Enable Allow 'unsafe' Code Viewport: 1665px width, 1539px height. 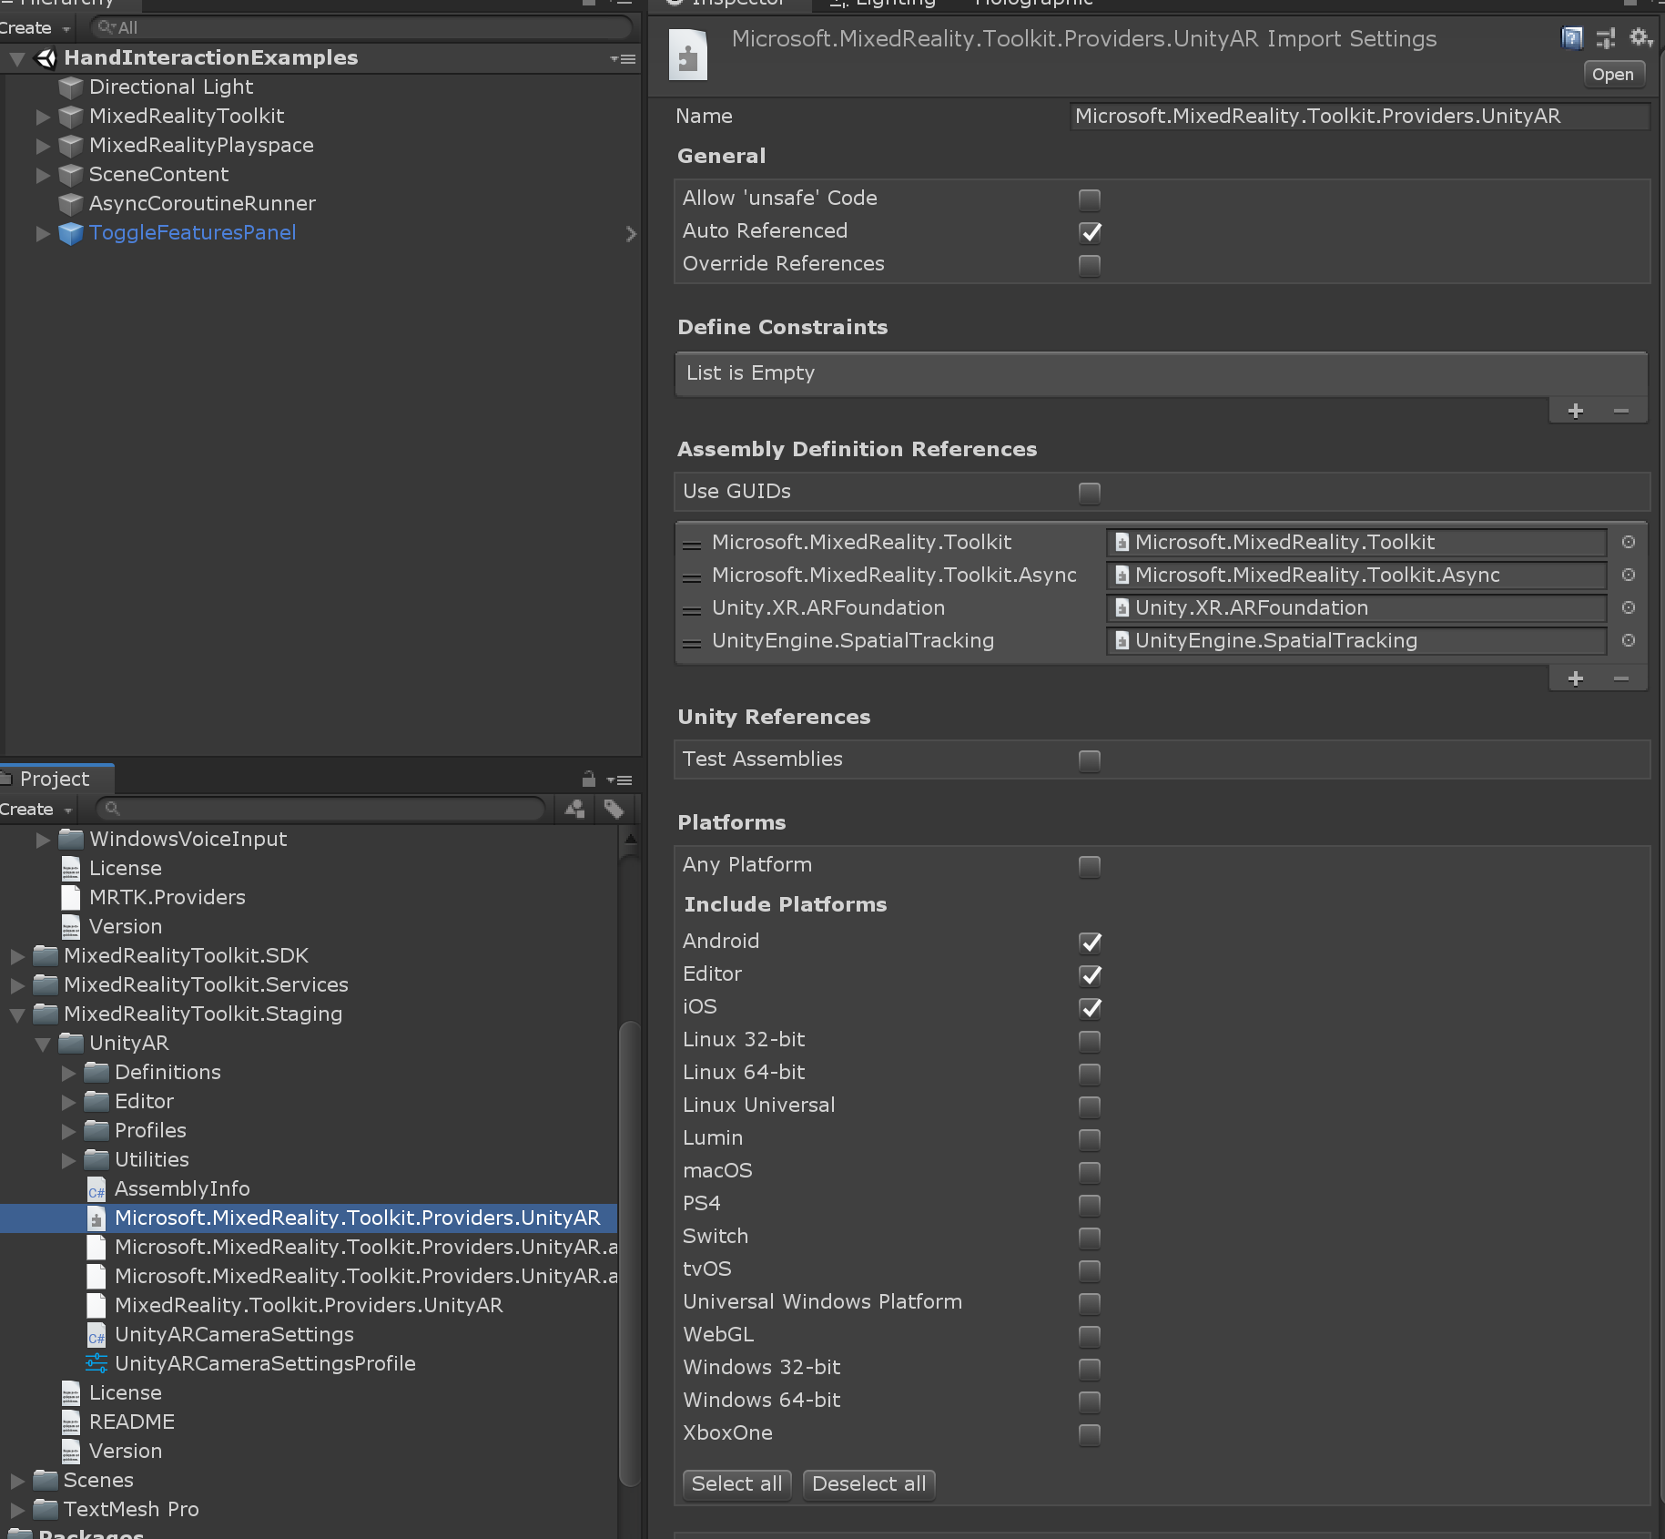[1090, 199]
